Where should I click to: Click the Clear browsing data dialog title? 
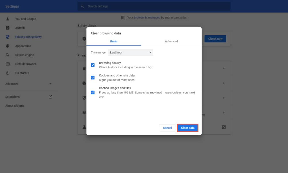106,33
